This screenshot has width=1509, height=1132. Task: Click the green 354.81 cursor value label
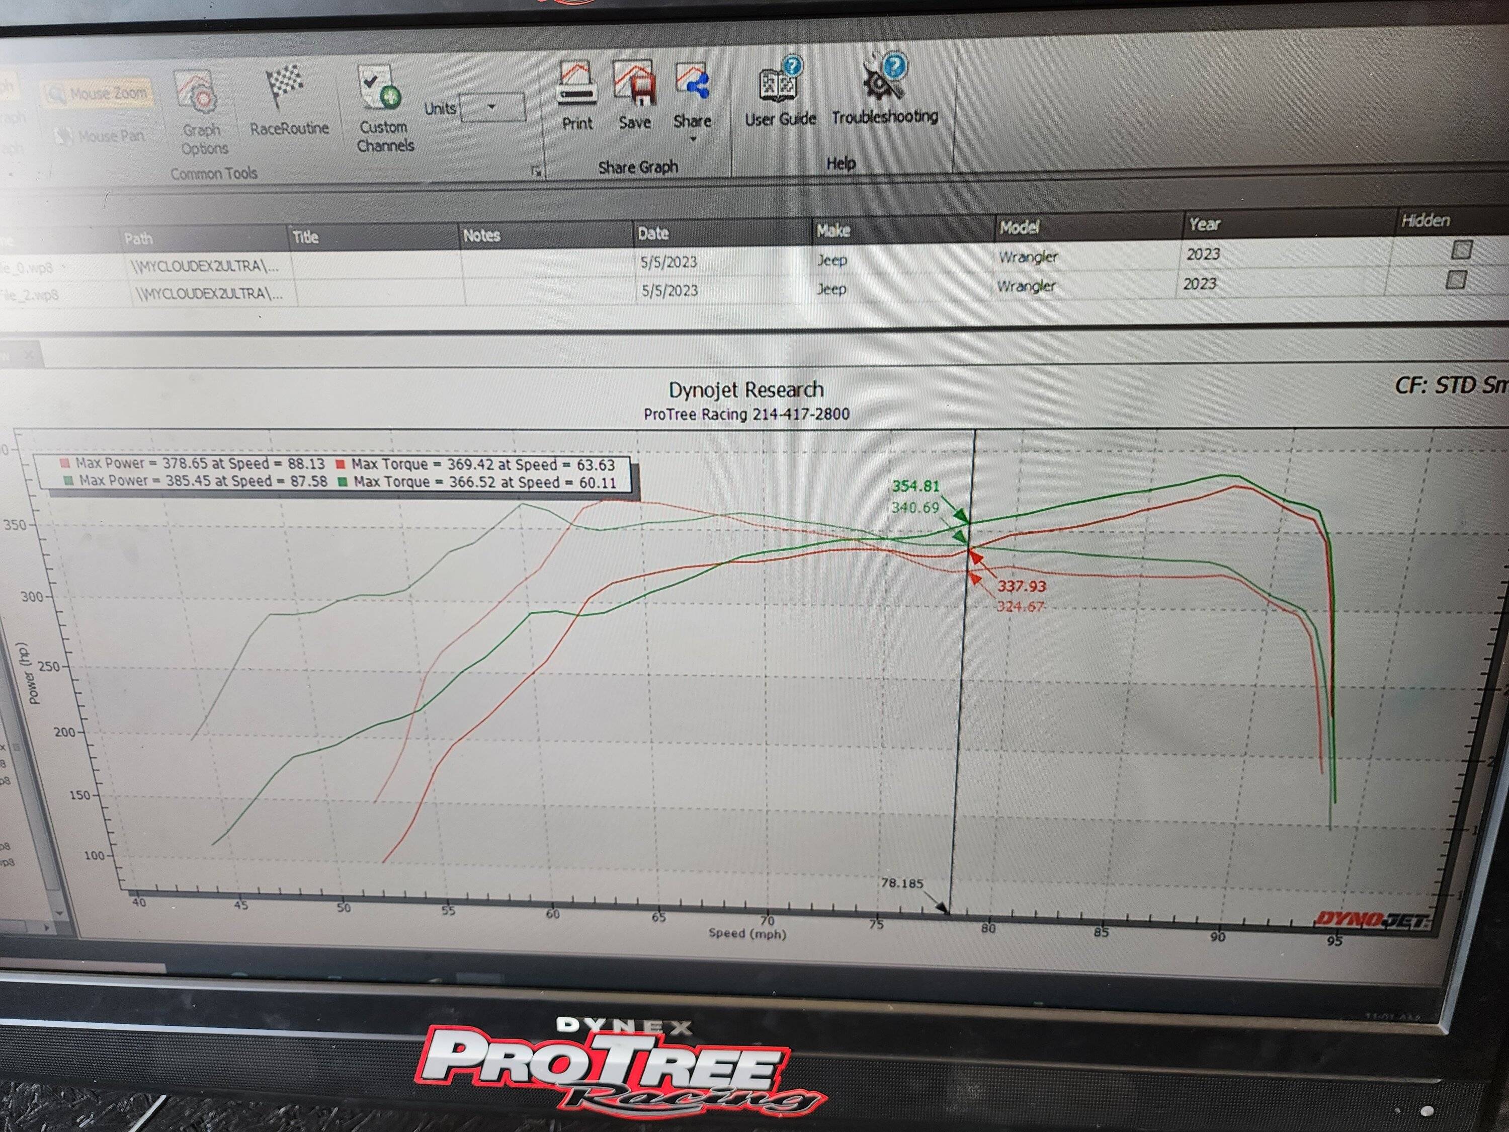click(915, 486)
